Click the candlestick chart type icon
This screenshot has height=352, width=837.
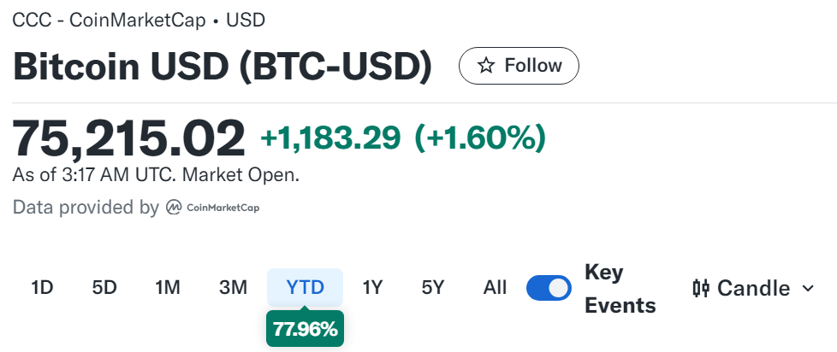pos(701,288)
